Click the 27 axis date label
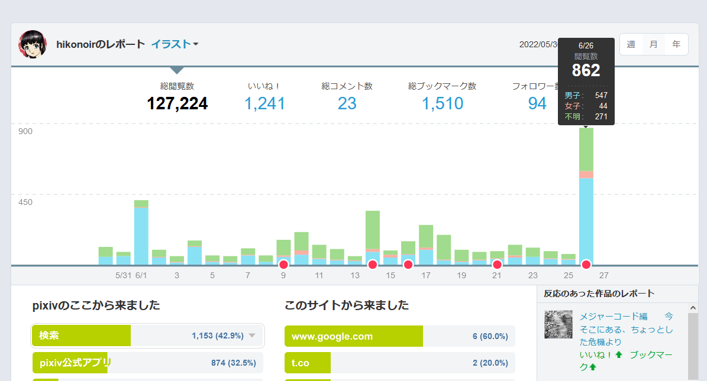 pyautogui.click(x=603, y=275)
